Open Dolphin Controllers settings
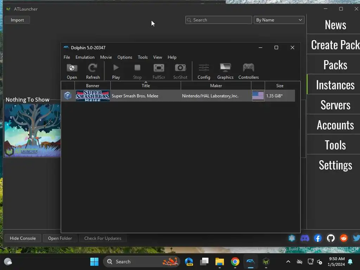The height and width of the screenshot is (270, 360). 249,71
